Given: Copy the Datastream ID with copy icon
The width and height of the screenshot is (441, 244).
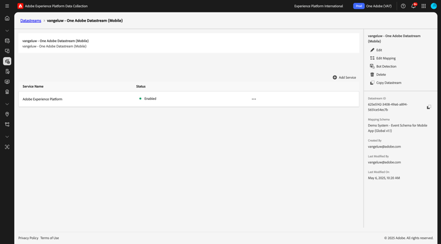Looking at the screenshot, I should [429, 107].
